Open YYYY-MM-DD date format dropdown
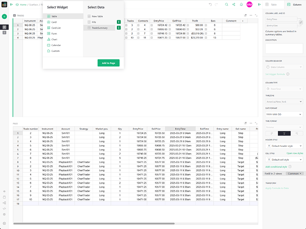This screenshot has height=229, width=306. 284,114
